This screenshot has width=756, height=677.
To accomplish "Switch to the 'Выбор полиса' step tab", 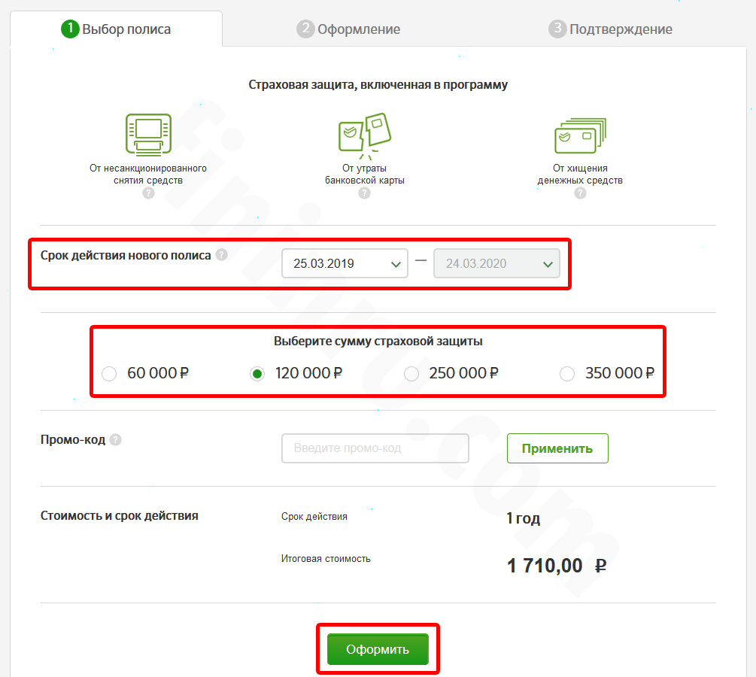I will [116, 29].
